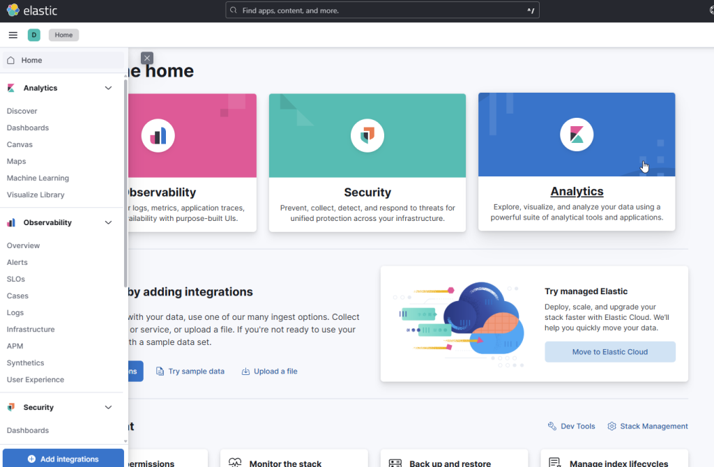The width and height of the screenshot is (714, 467).
Task: Click the Try sample data link
Action: click(x=190, y=372)
